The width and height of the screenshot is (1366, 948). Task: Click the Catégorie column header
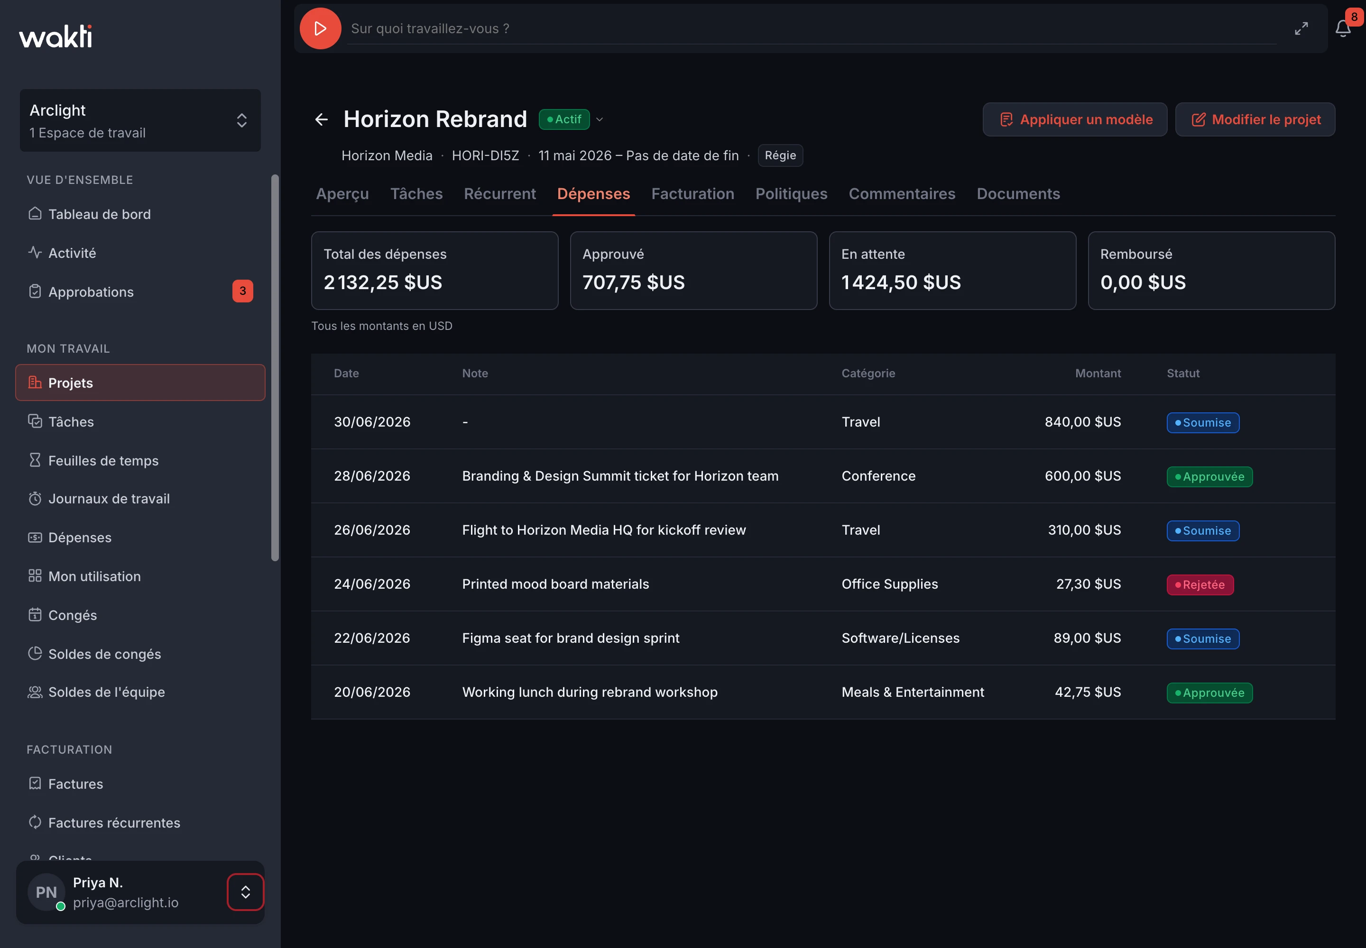[868, 373]
